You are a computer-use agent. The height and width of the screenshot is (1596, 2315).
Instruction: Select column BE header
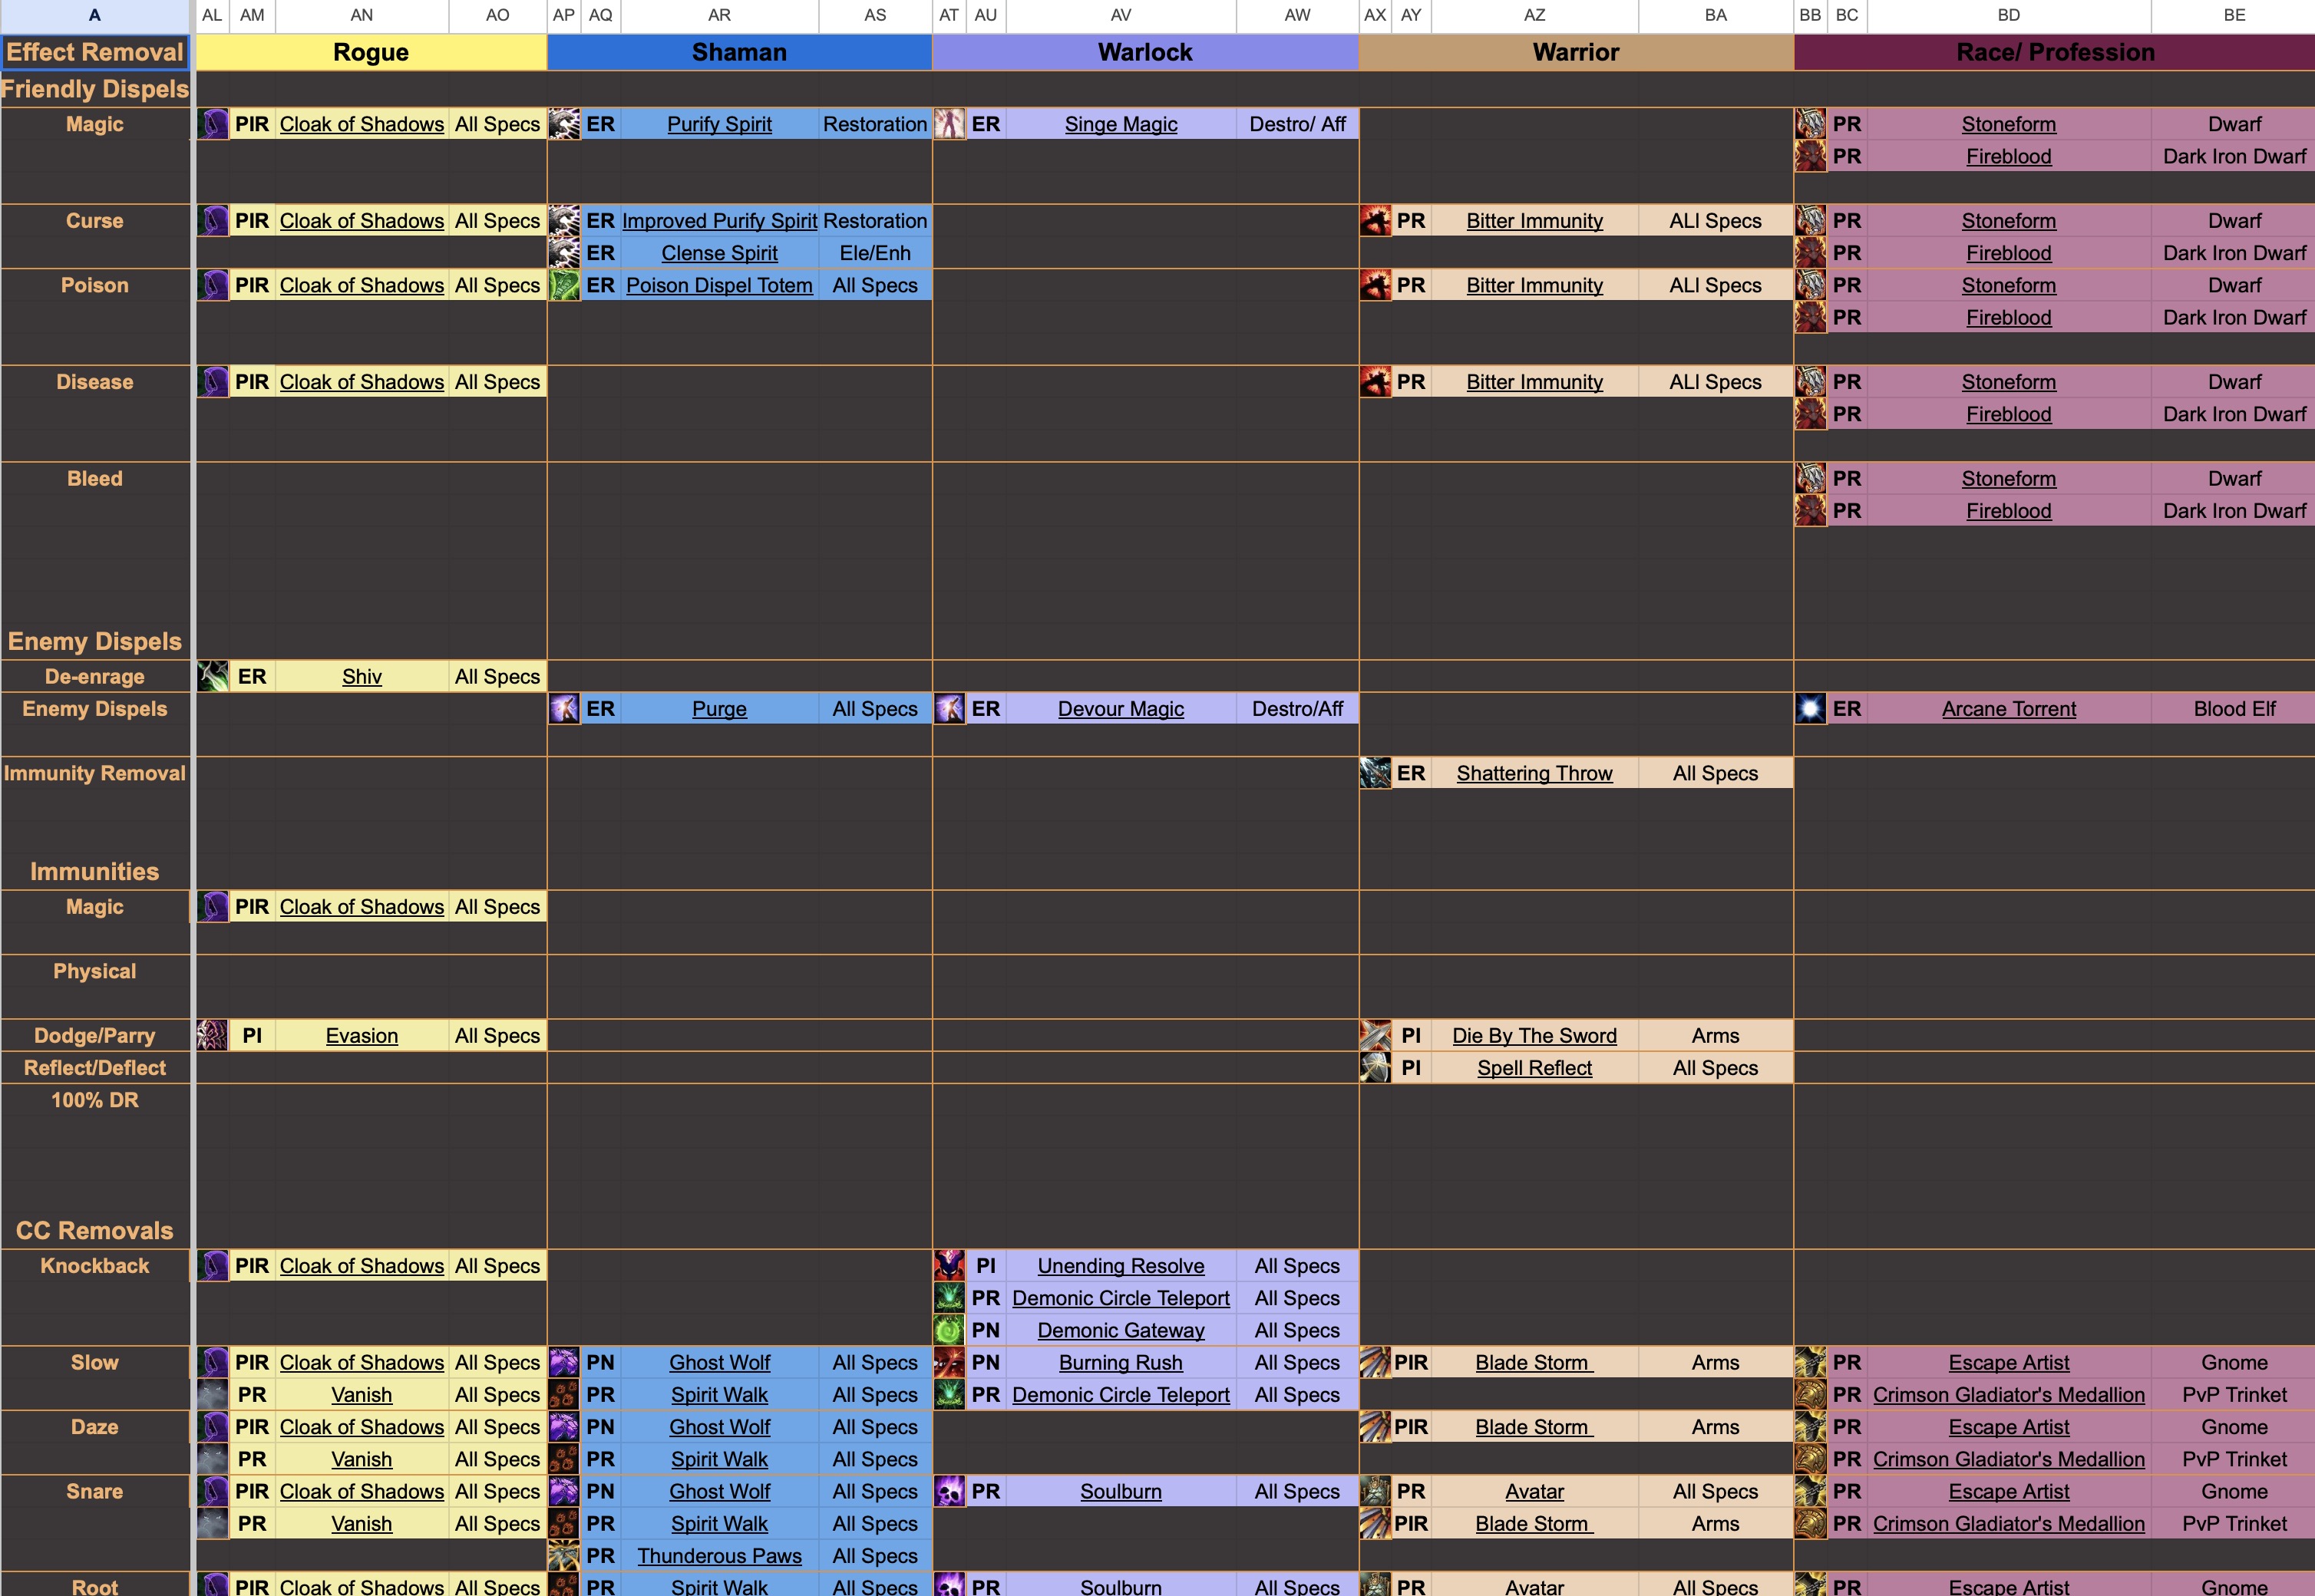coord(2234,15)
